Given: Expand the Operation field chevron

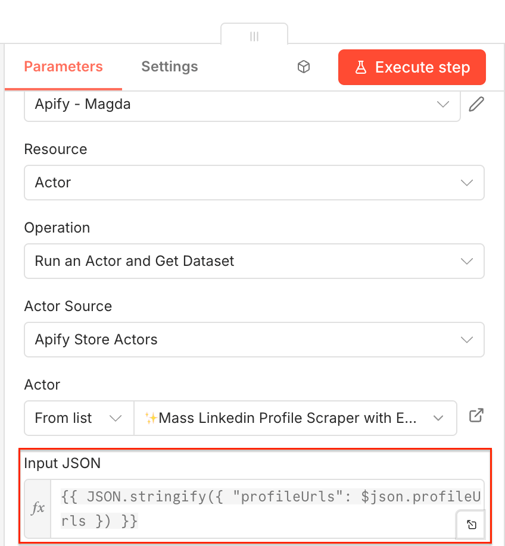Looking at the screenshot, I should (x=467, y=261).
